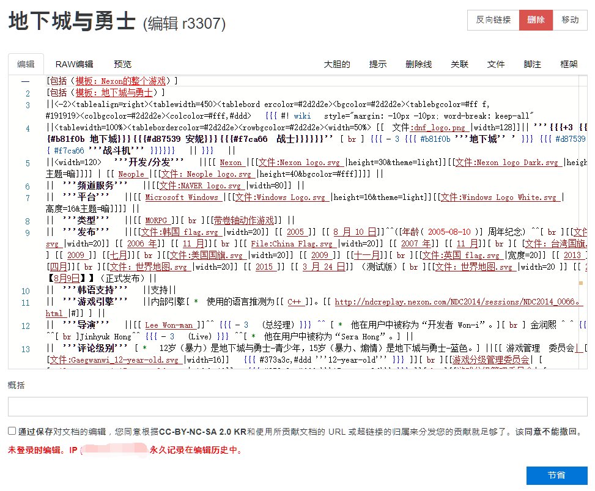Screen dimensions: 595x491
Task: Insert a 关联 link from toolbar
Action: [x=459, y=64]
